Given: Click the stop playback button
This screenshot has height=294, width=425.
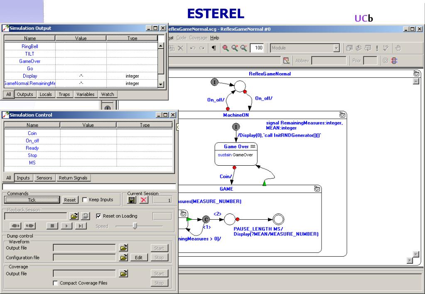Looking at the screenshot, I should pyautogui.click(x=52, y=226).
